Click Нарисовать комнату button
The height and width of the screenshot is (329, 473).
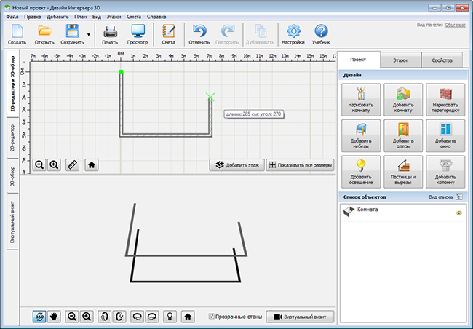tap(361, 100)
